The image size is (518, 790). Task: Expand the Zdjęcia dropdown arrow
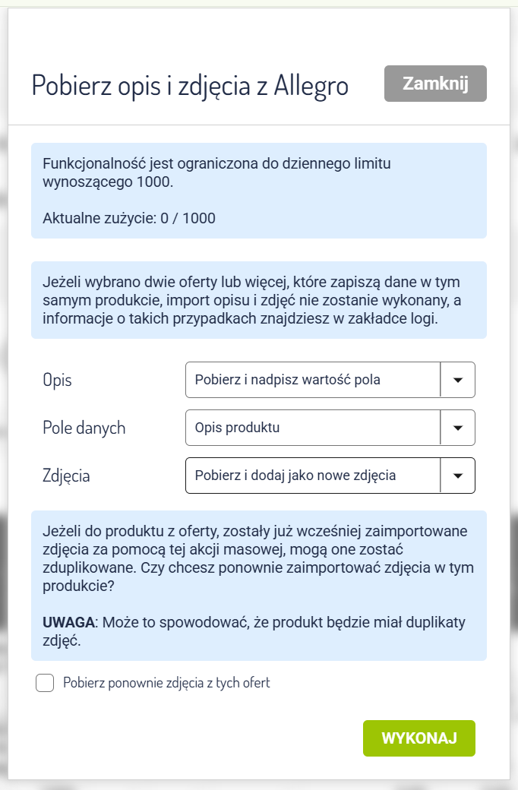[457, 476]
